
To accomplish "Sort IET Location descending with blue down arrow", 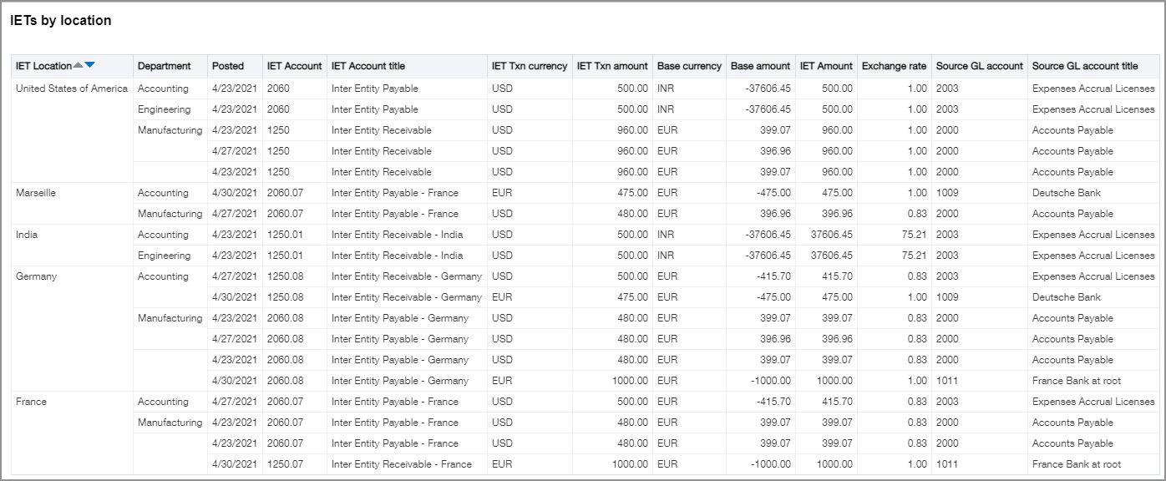I will 90,66.
